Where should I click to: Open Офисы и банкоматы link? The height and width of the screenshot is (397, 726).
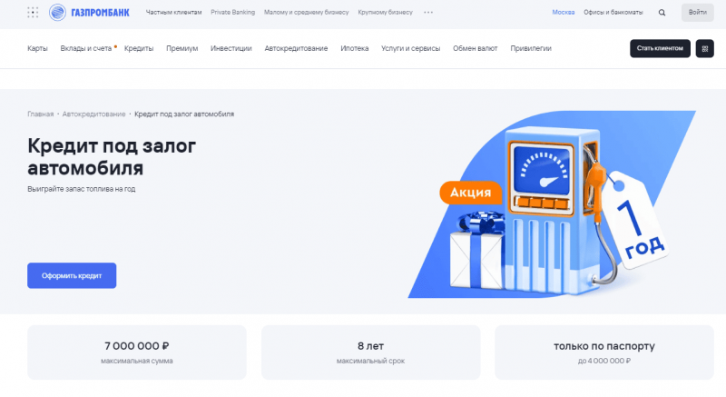click(613, 13)
